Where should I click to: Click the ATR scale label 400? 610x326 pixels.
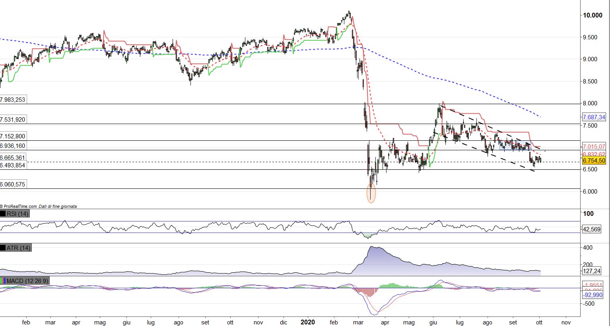[x=588, y=248]
